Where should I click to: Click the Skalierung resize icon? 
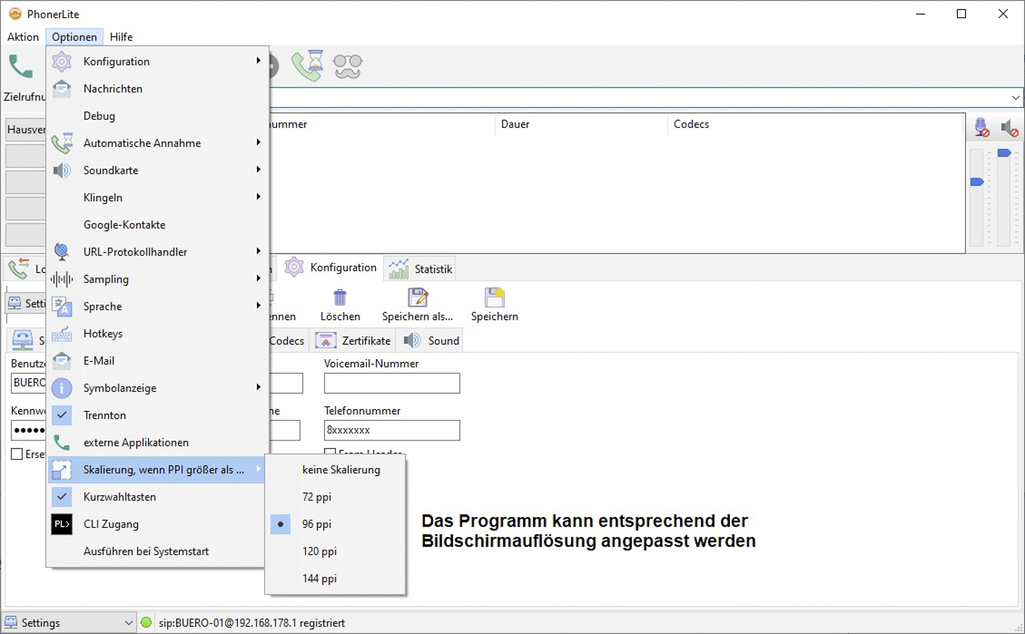coord(62,470)
